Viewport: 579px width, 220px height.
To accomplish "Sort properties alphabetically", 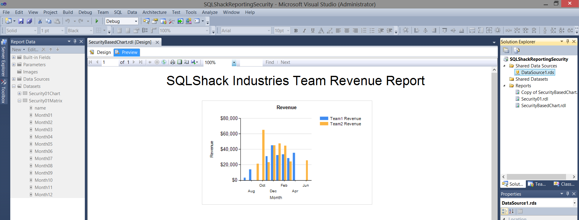I will (511, 211).
